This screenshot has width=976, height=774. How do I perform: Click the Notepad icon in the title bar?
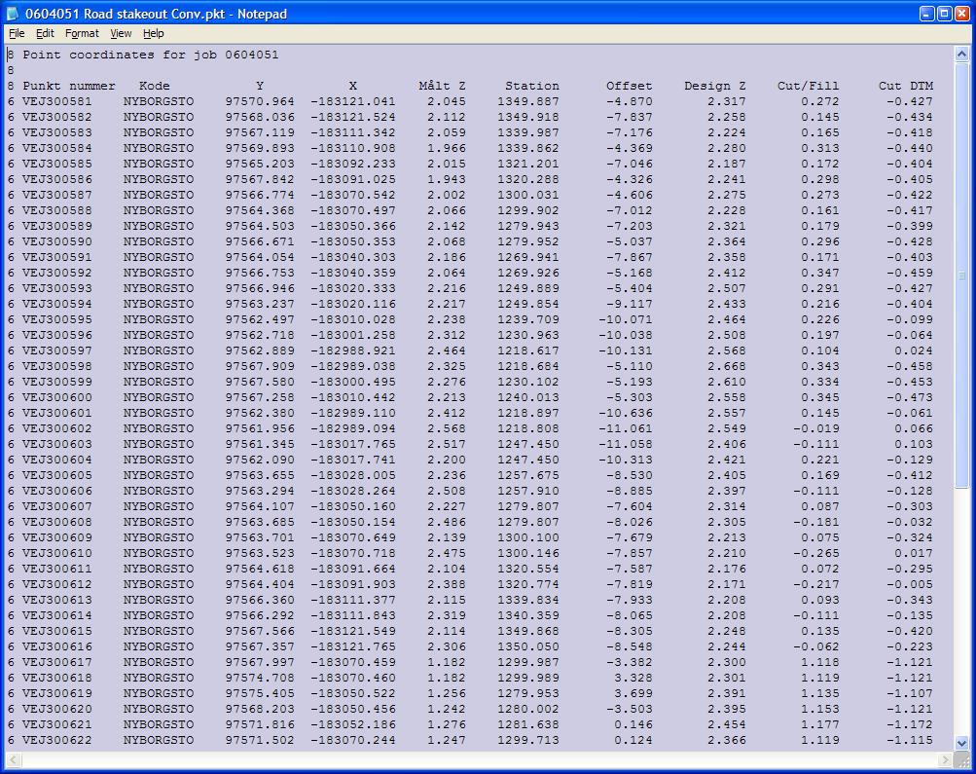(x=10, y=13)
